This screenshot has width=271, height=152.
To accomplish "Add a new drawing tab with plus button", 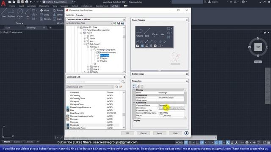I will (50, 27).
